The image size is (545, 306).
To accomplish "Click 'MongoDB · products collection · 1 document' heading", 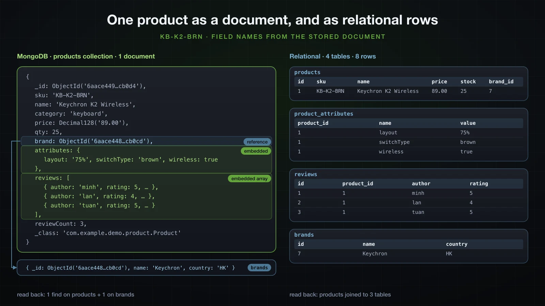I will coord(86,56).
